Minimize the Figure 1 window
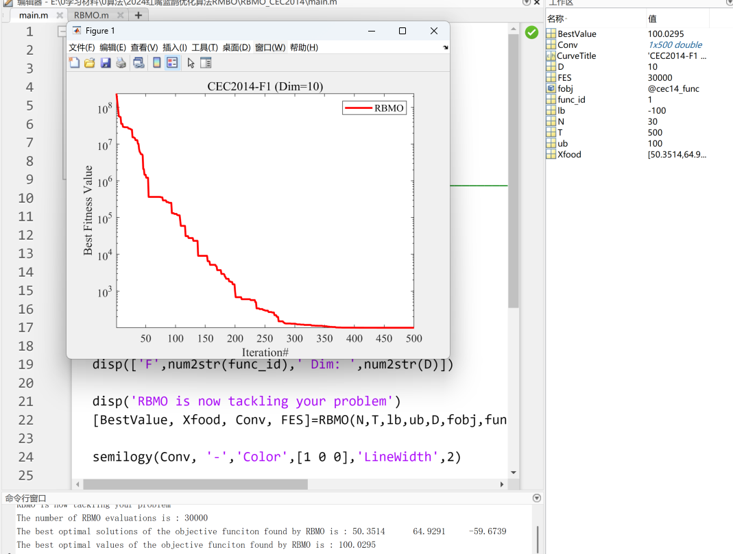 (x=372, y=31)
